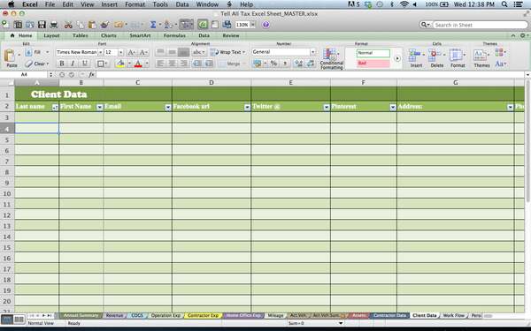Apply the yellow fill color

[x=120, y=64]
